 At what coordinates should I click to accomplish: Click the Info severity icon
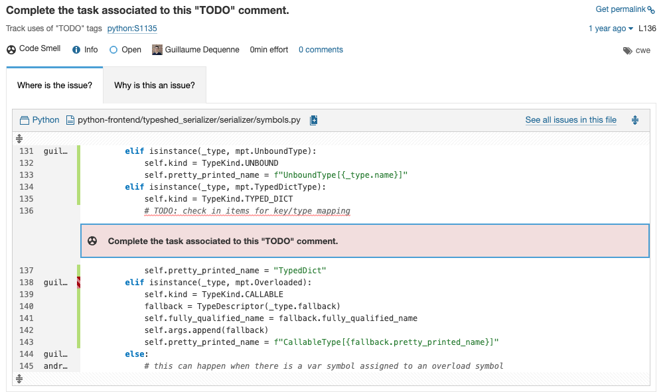tap(76, 50)
